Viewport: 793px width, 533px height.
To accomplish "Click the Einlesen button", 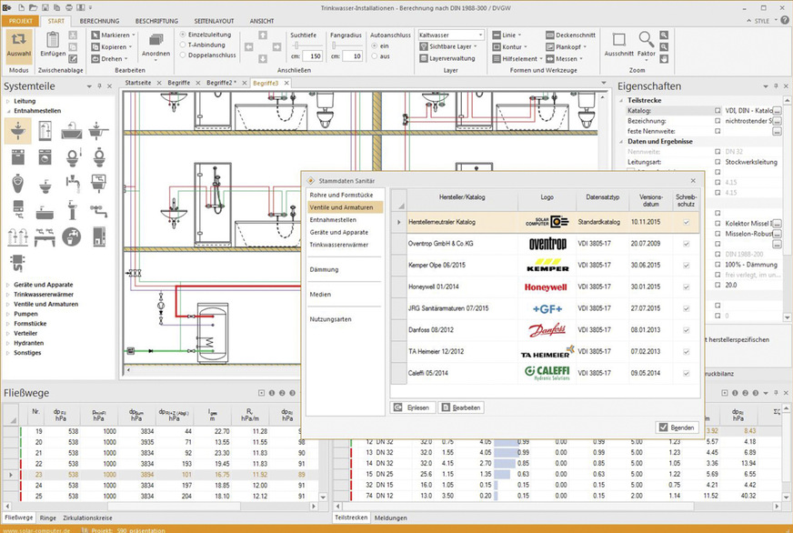I will click(412, 407).
